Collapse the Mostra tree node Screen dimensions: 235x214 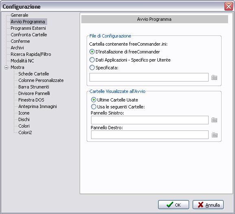click(6, 68)
